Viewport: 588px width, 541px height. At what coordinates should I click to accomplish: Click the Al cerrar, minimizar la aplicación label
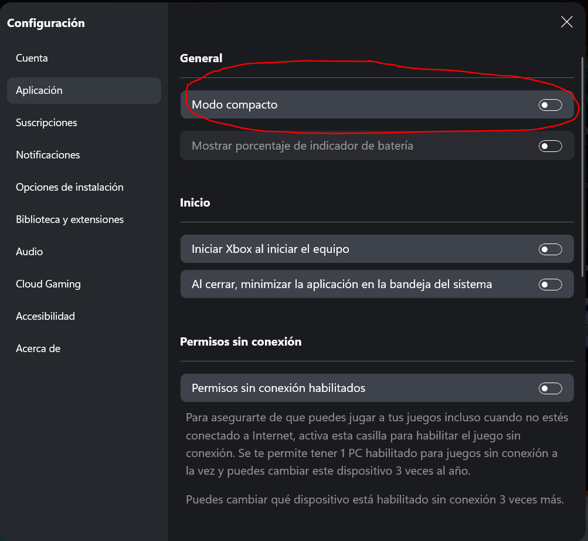pos(342,285)
